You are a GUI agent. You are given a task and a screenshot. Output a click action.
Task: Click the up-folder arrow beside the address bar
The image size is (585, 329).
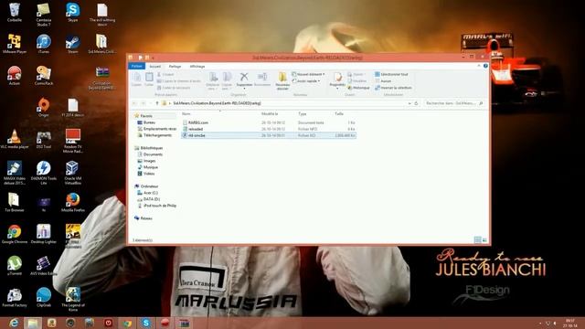(157, 103)
